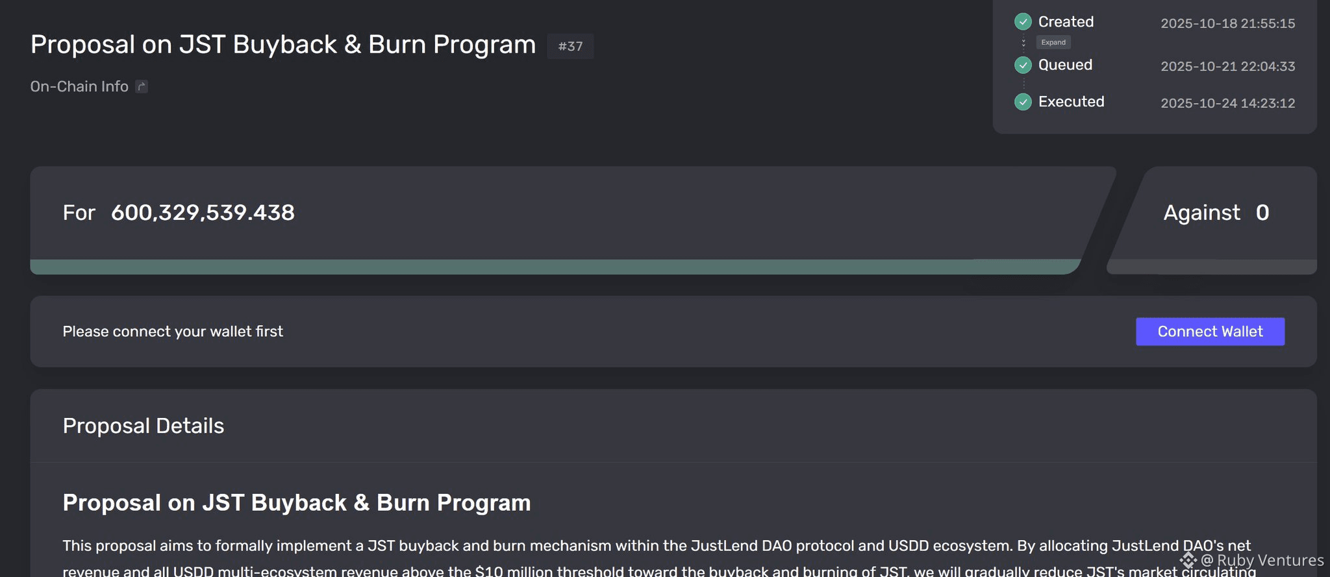Click the Executed timestamp 2025-10-24 14:23:12
The width and height of the screenshot is (1330, 577).
click(x=1227, y=103)
